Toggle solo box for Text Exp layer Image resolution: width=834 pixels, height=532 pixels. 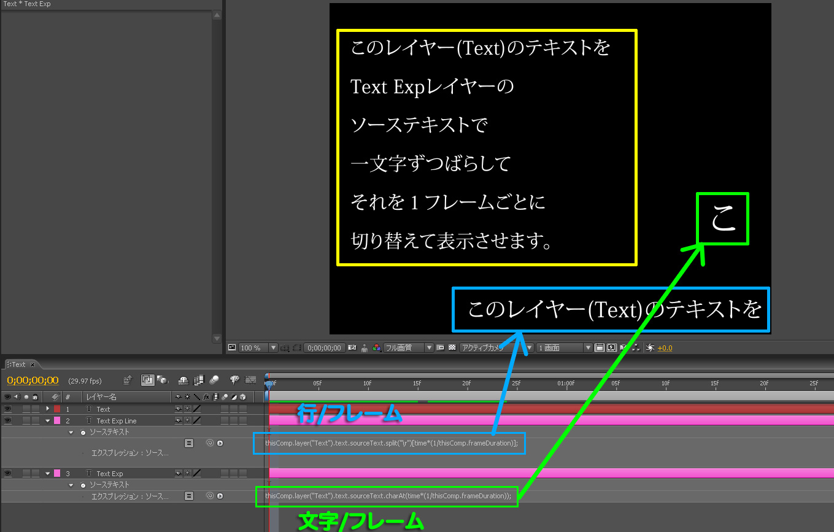point(26,473)
